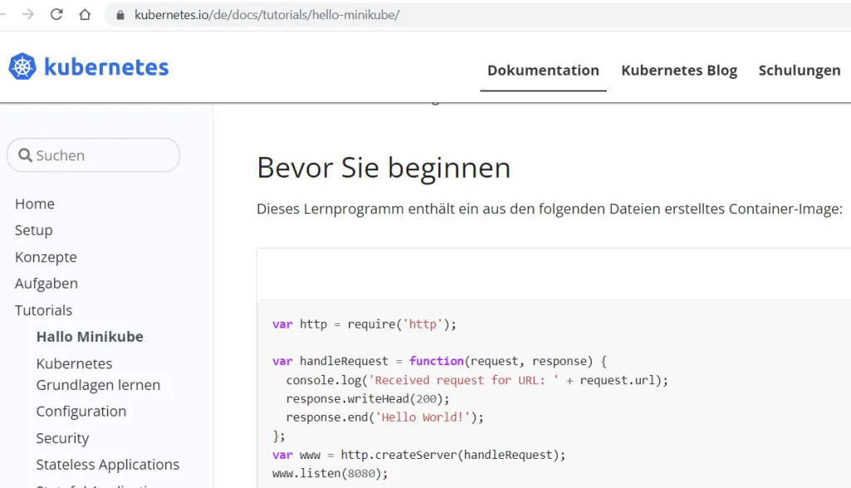Open Setup in the sidebar
Screen dimensions: 851x488
(33, 230)
